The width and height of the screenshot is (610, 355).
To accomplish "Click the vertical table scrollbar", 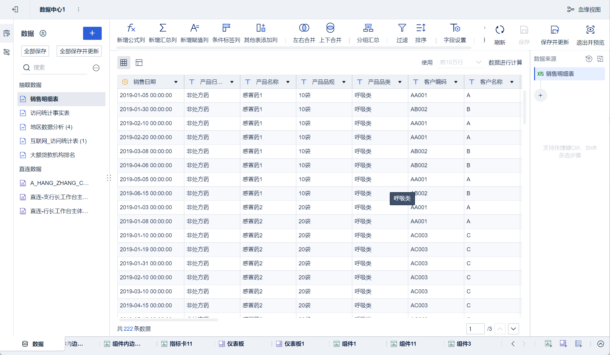I will coord(524,107).
